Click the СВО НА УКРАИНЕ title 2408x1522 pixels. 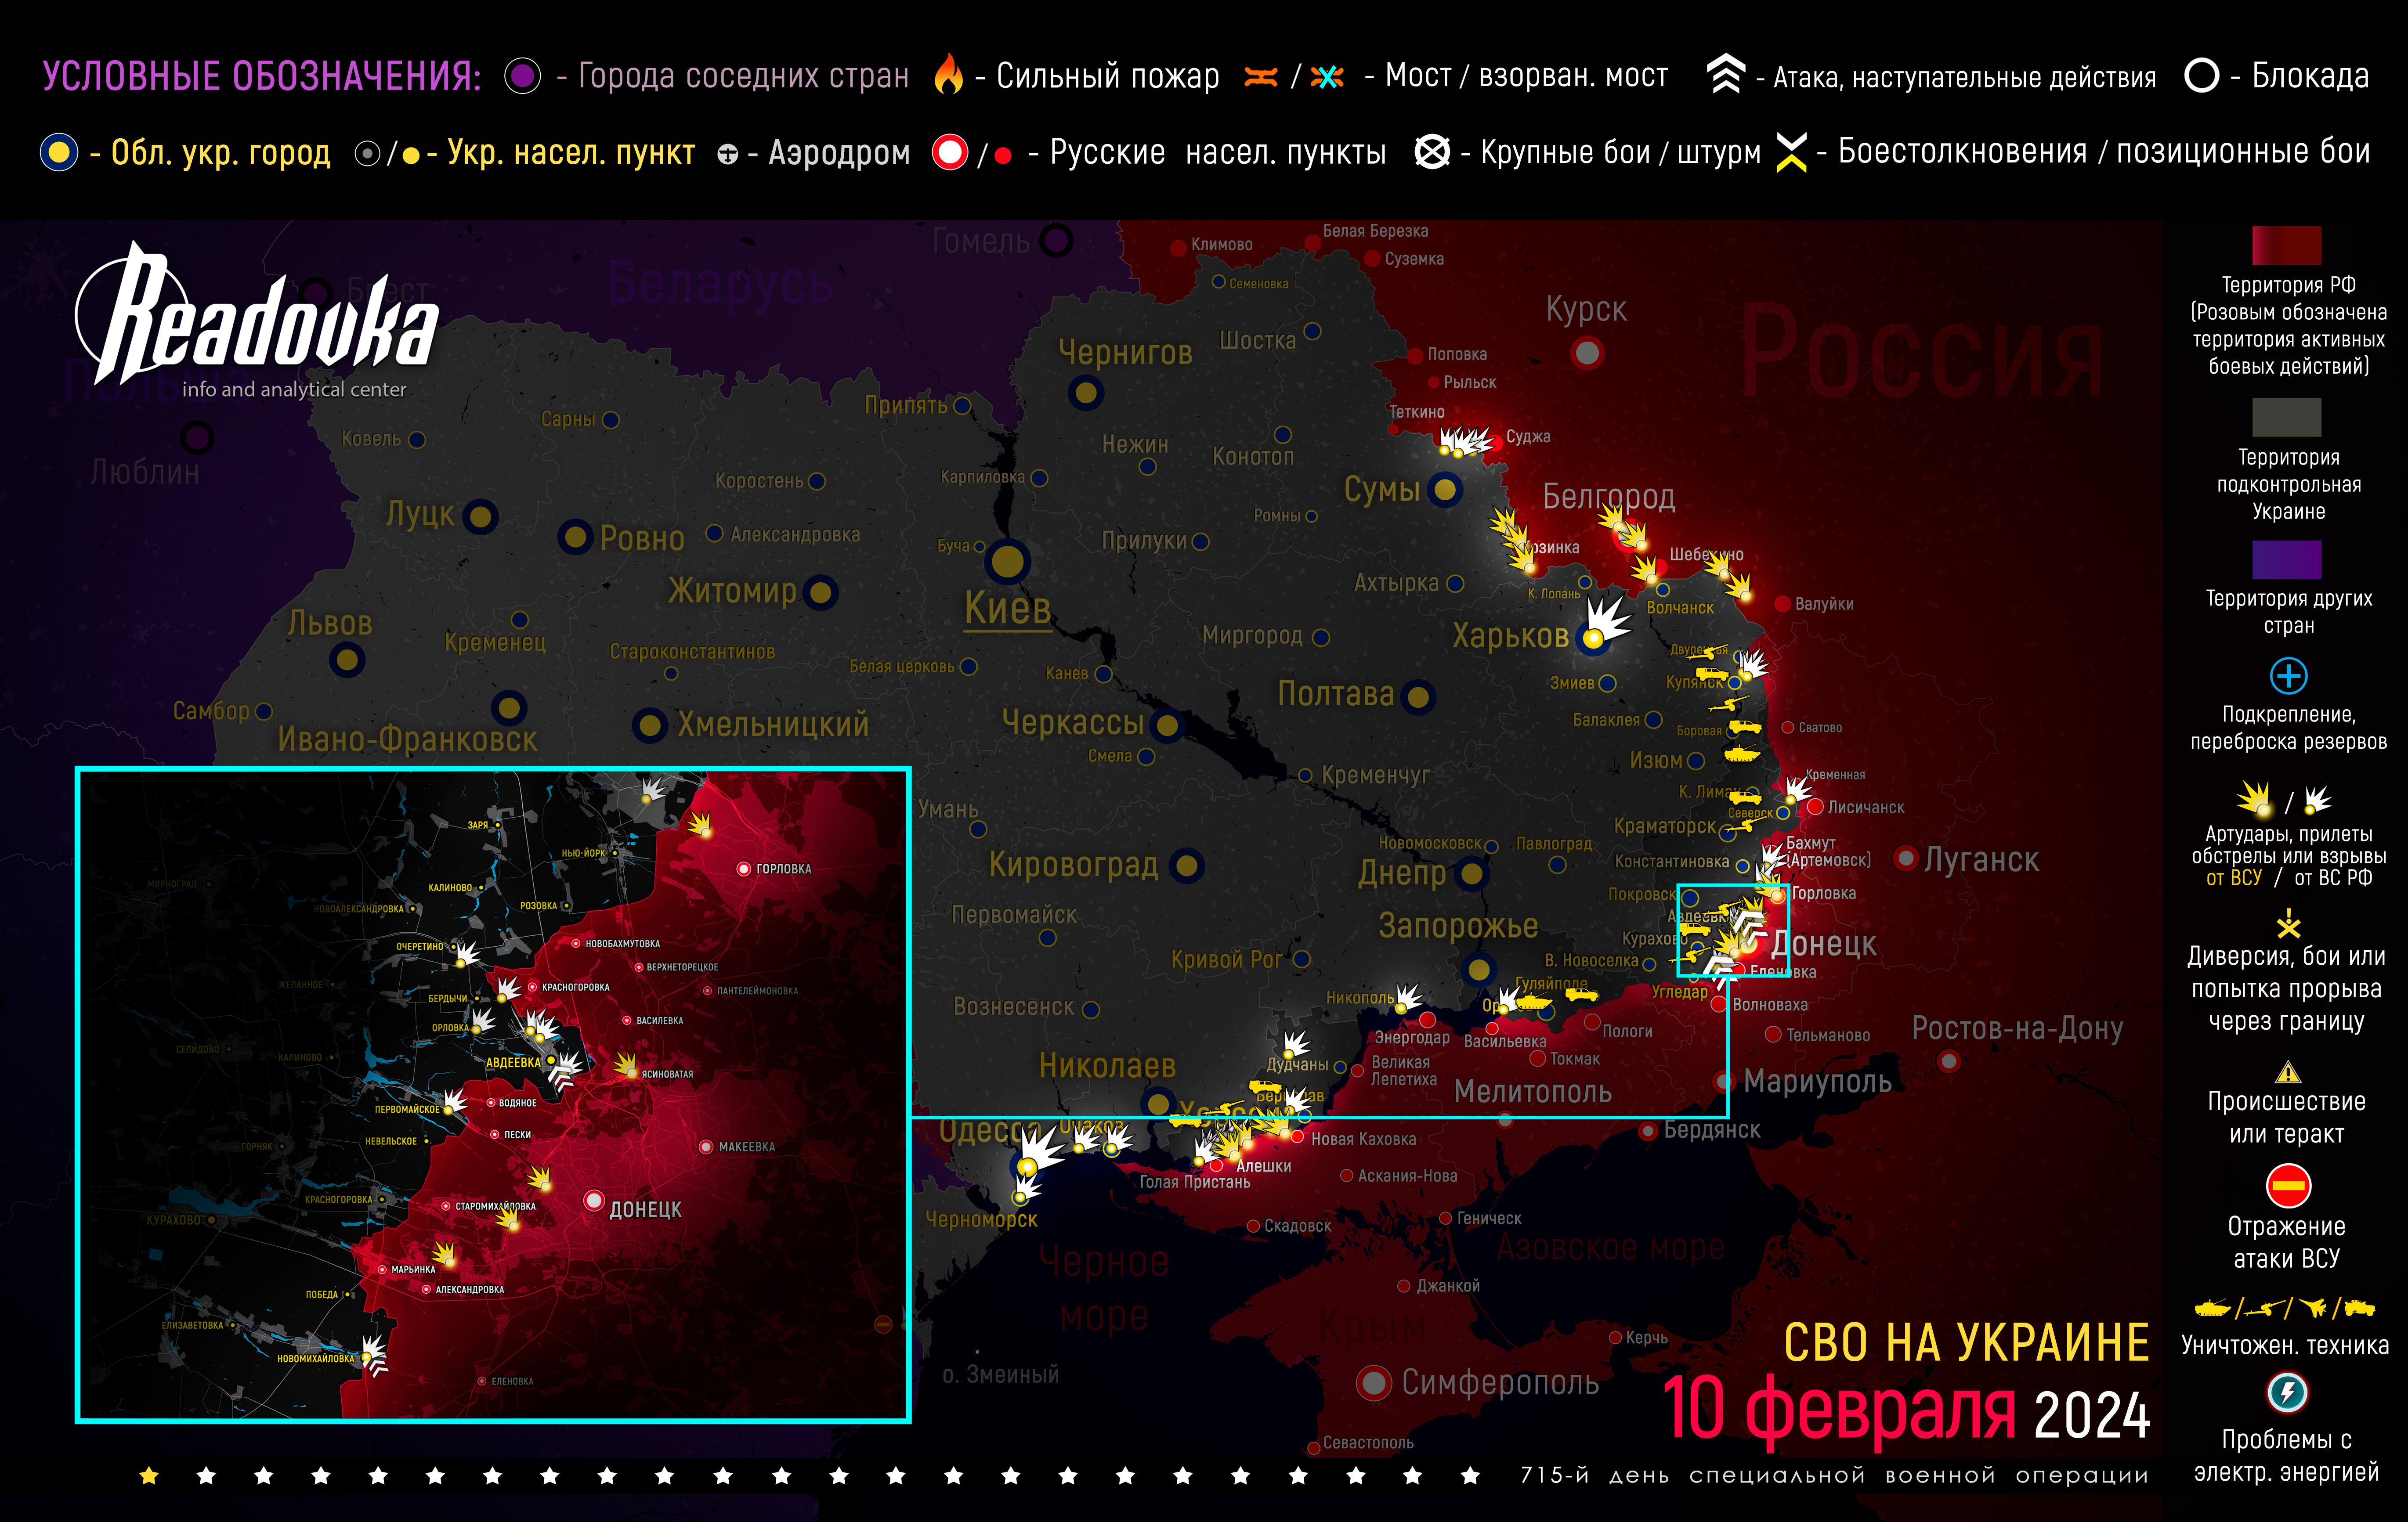pyautogui.click(x=1966, y=1342)
